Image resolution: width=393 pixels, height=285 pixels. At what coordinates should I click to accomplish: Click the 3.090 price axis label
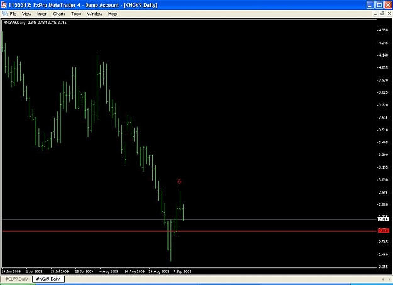384,180
